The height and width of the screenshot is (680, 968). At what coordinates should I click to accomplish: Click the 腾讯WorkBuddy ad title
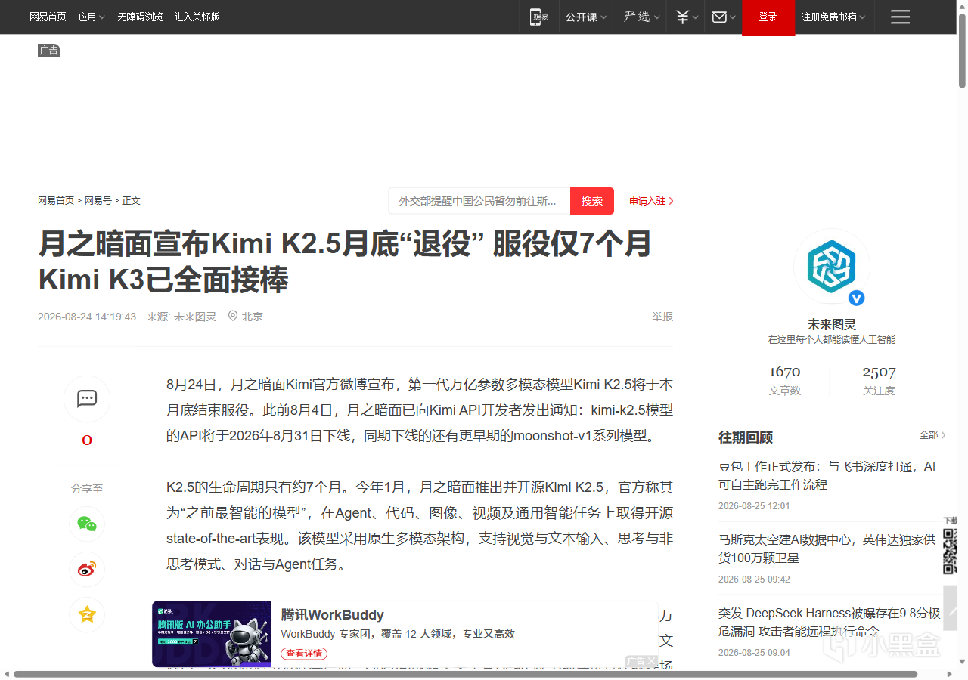[332, 615]
